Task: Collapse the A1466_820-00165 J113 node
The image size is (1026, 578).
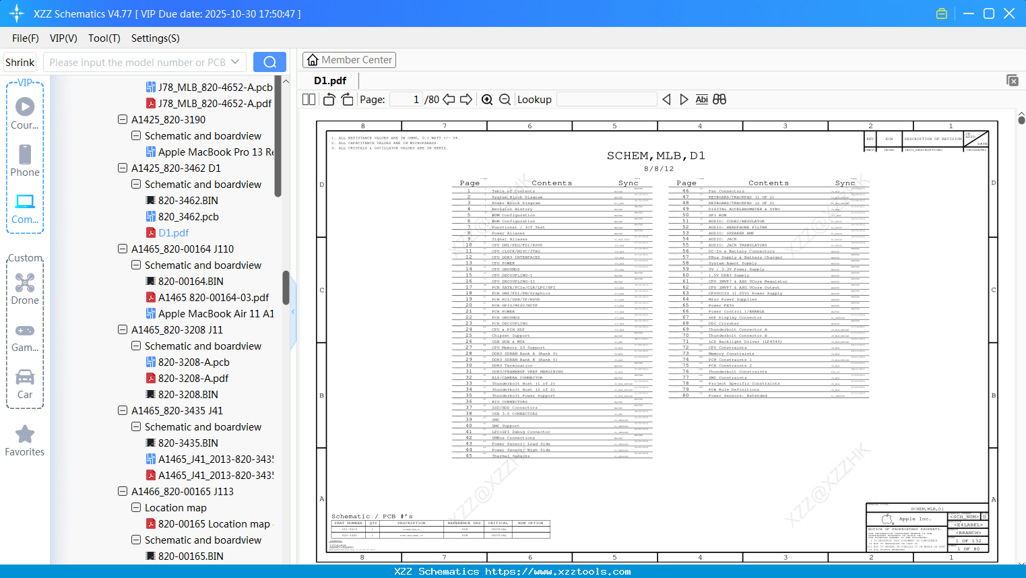Action: (123, 492)
